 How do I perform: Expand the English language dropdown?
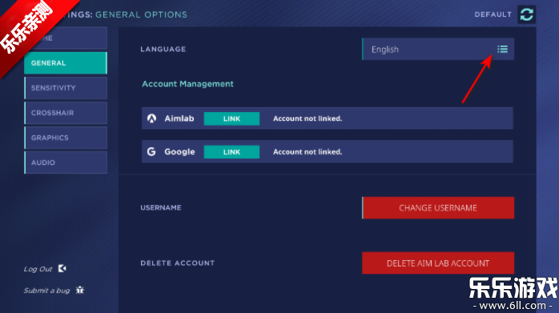coord(438,49)
